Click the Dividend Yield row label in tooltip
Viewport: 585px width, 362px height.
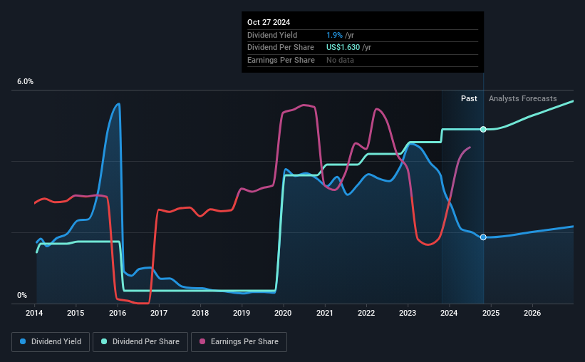272,35
